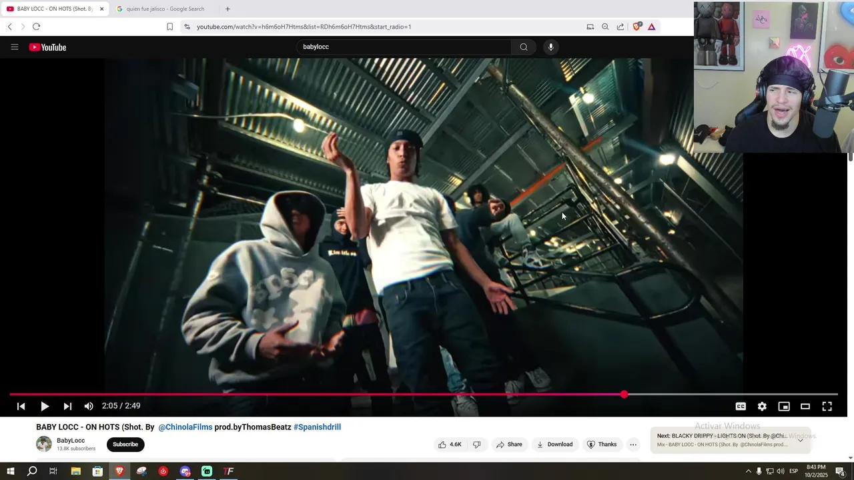Click the search field containing babylocc
The width and height of the screenshot is (854, 480).
[x=404, y=47]
